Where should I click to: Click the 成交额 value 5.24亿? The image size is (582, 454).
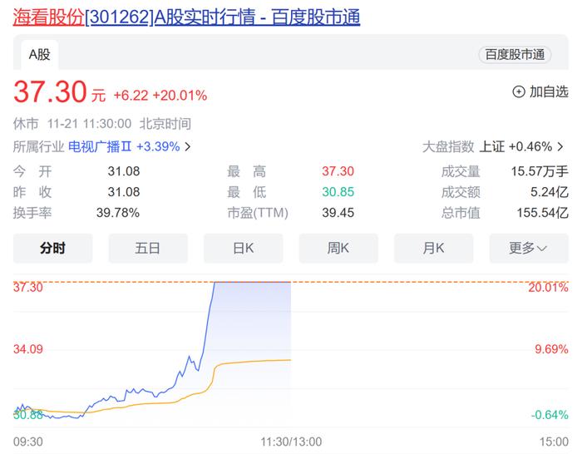click(550, 192)
